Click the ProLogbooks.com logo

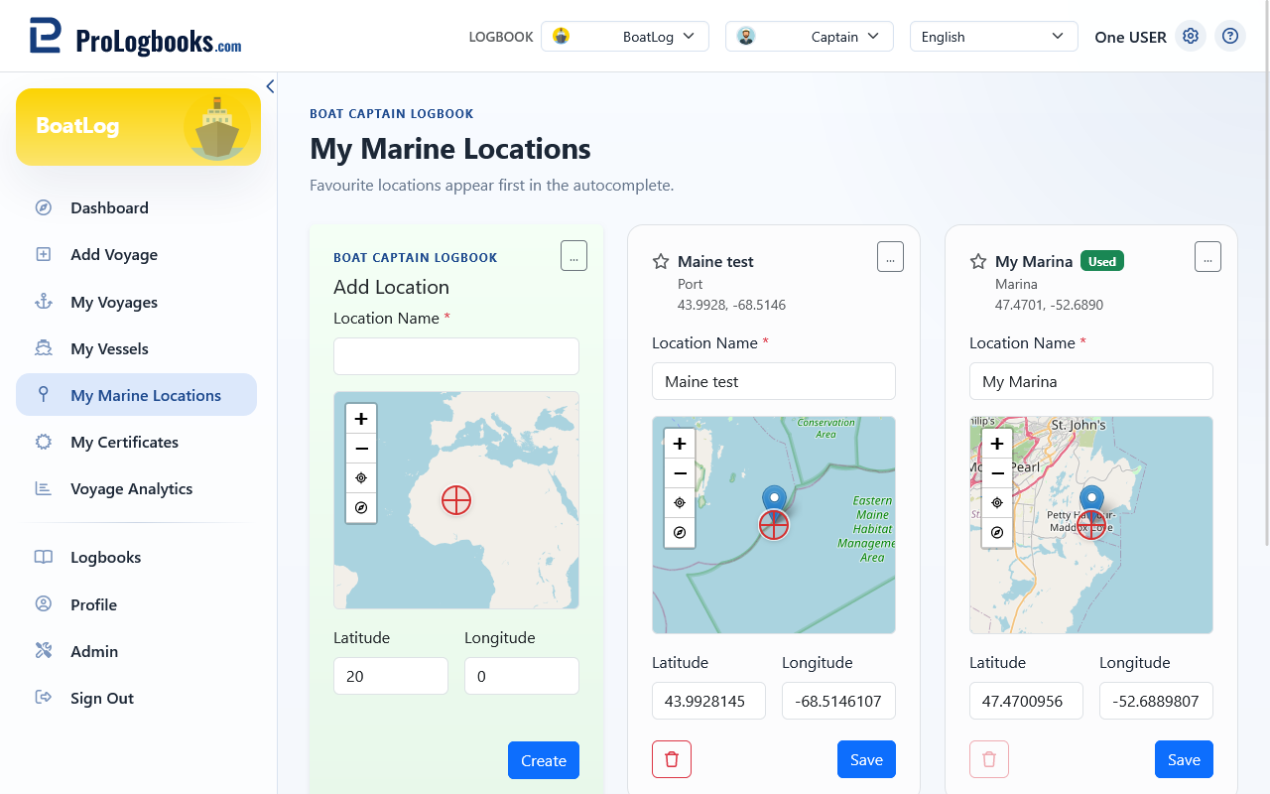pyautogui.click(x=135, y=37)
